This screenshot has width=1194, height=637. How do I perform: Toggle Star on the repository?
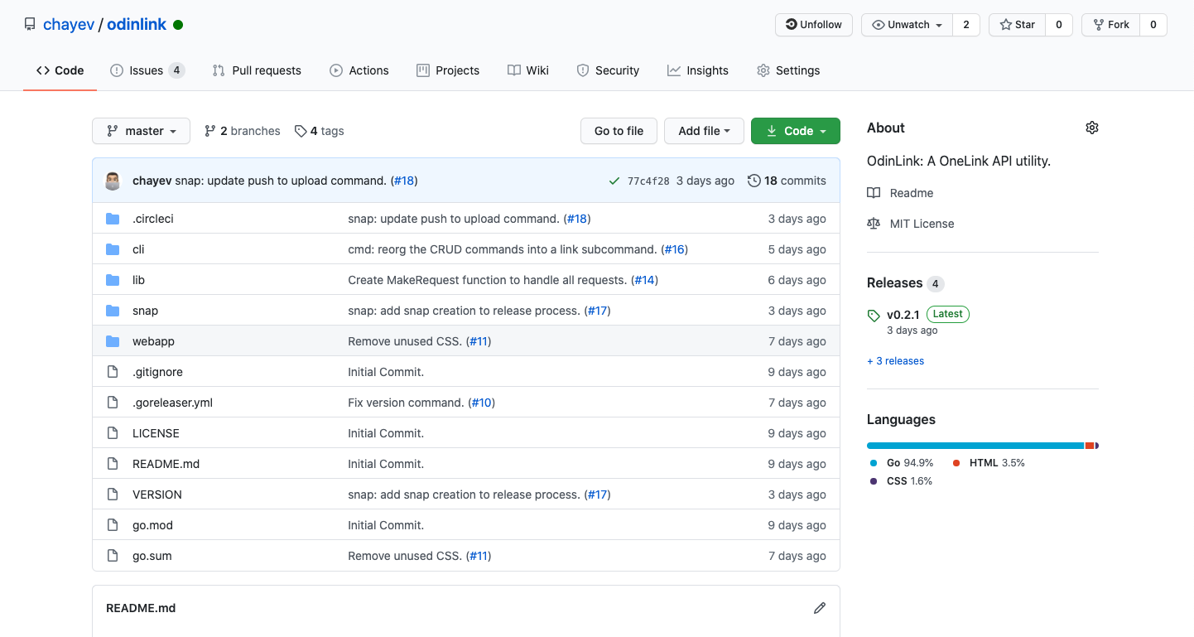tap(1018, 25)
